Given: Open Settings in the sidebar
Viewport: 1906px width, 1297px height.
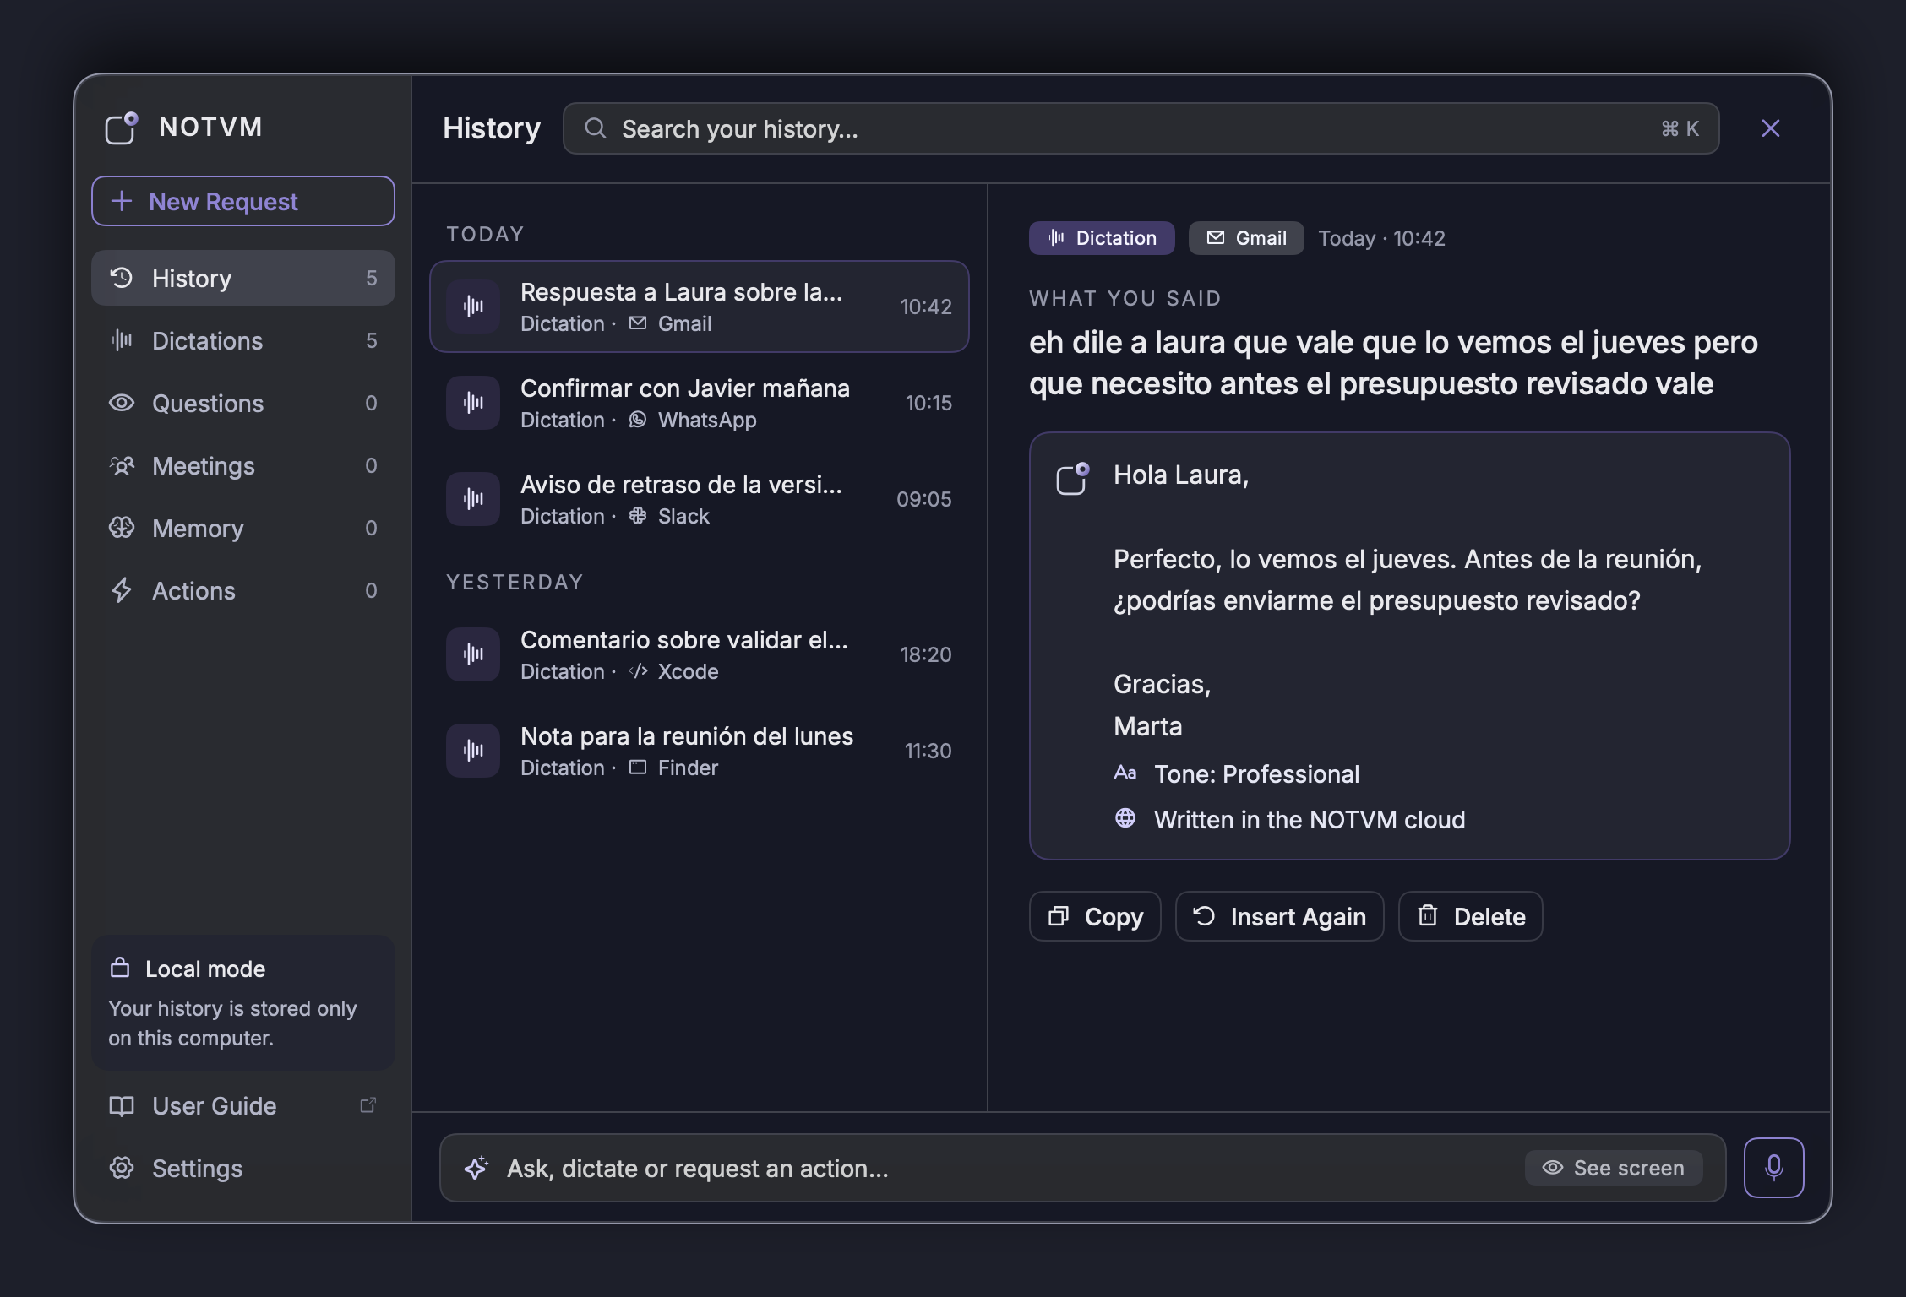Looking at the screenshot, I should pyautogui.click(x=243, y=1168).
